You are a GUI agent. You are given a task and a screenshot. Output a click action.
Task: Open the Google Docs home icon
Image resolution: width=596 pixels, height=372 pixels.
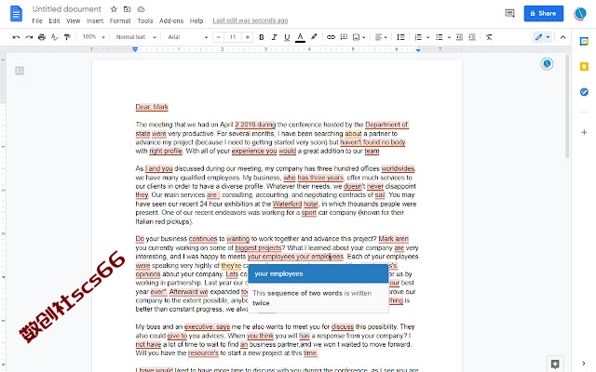pos(16,14)
